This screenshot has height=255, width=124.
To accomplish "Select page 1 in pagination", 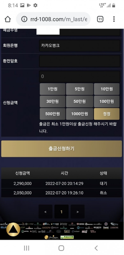I will (x=61, y=212).
